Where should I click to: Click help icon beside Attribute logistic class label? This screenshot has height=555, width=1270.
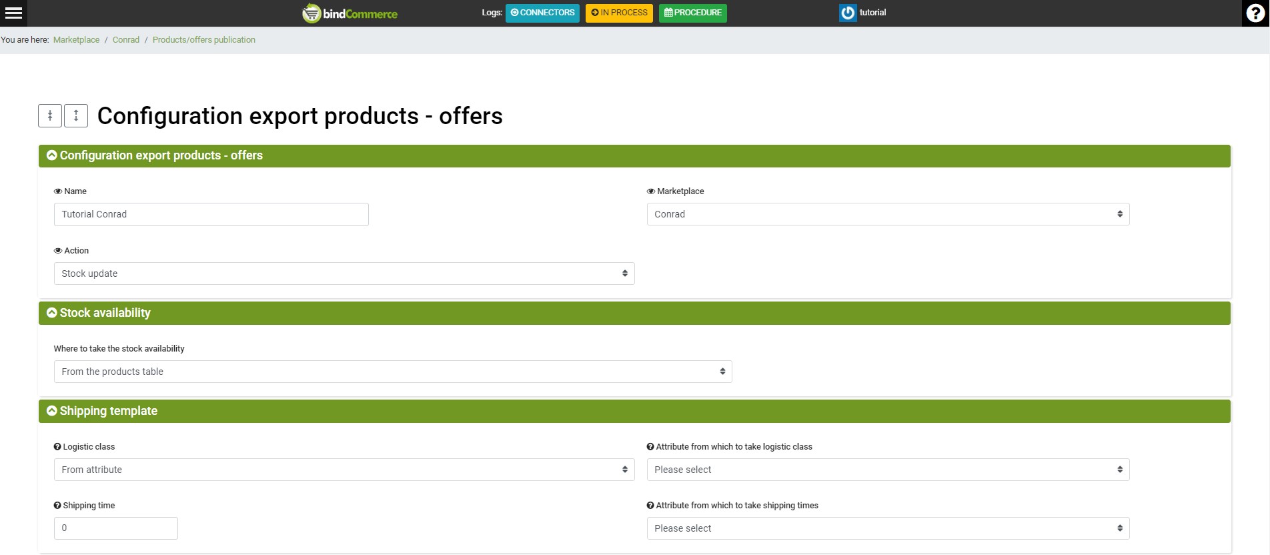(650, 447)
